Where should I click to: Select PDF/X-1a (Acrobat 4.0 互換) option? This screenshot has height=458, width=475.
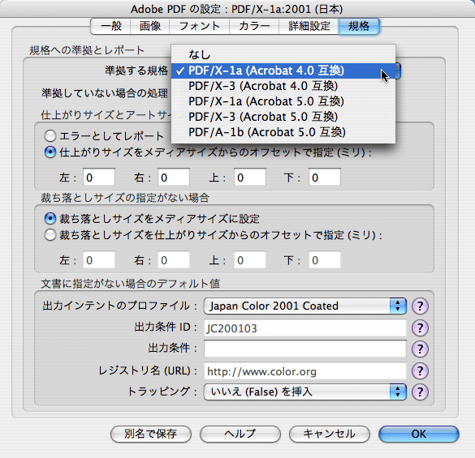point(283,71)
